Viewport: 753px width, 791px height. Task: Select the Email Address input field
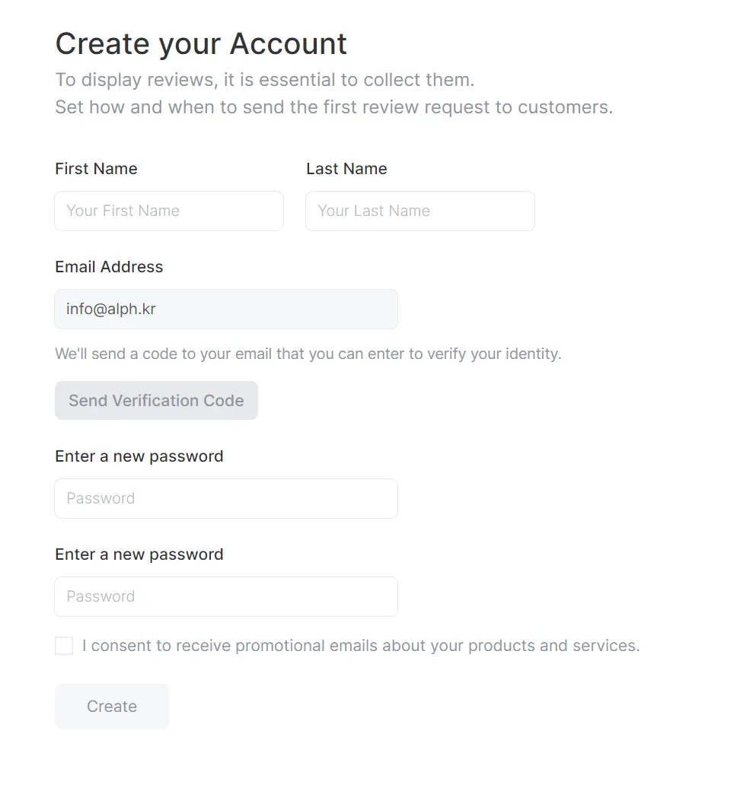click(x=226, y=309)
